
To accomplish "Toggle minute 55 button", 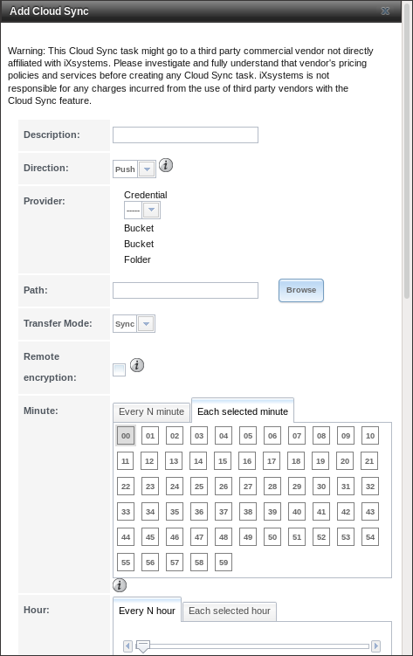I will pyautogui.click(x=126, y=563).
